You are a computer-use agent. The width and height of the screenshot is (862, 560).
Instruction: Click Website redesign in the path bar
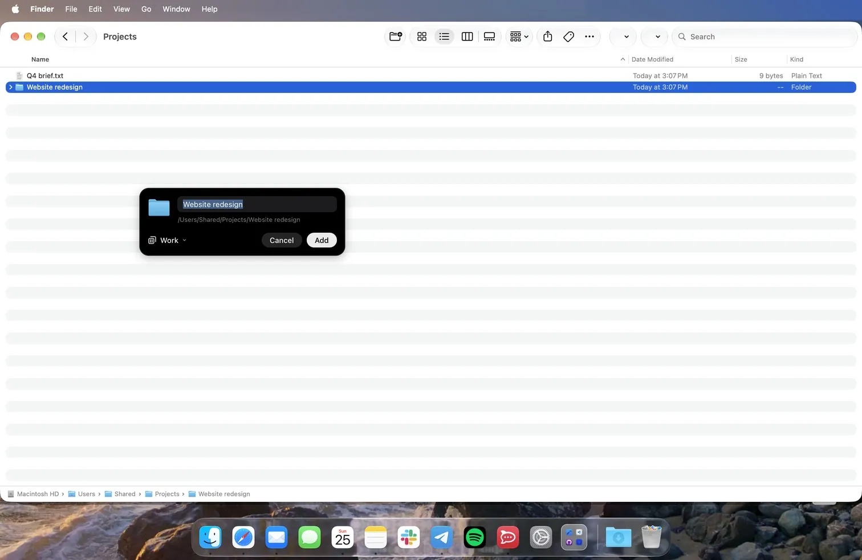pos(219,494)
